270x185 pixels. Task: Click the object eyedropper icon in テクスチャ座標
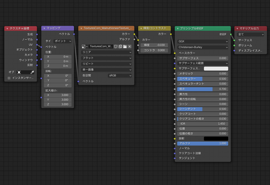click(x=32, y=72)
